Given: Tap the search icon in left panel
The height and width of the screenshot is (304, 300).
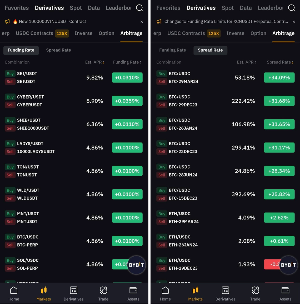Looking at the screenshot, I should pos(139,8).
